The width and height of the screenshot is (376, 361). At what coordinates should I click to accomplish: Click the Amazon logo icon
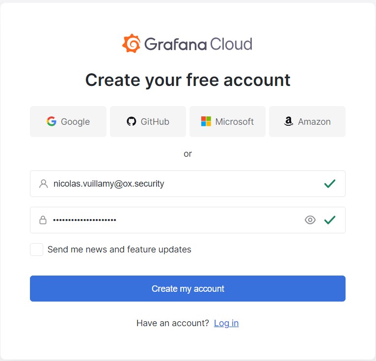point(289,121)
